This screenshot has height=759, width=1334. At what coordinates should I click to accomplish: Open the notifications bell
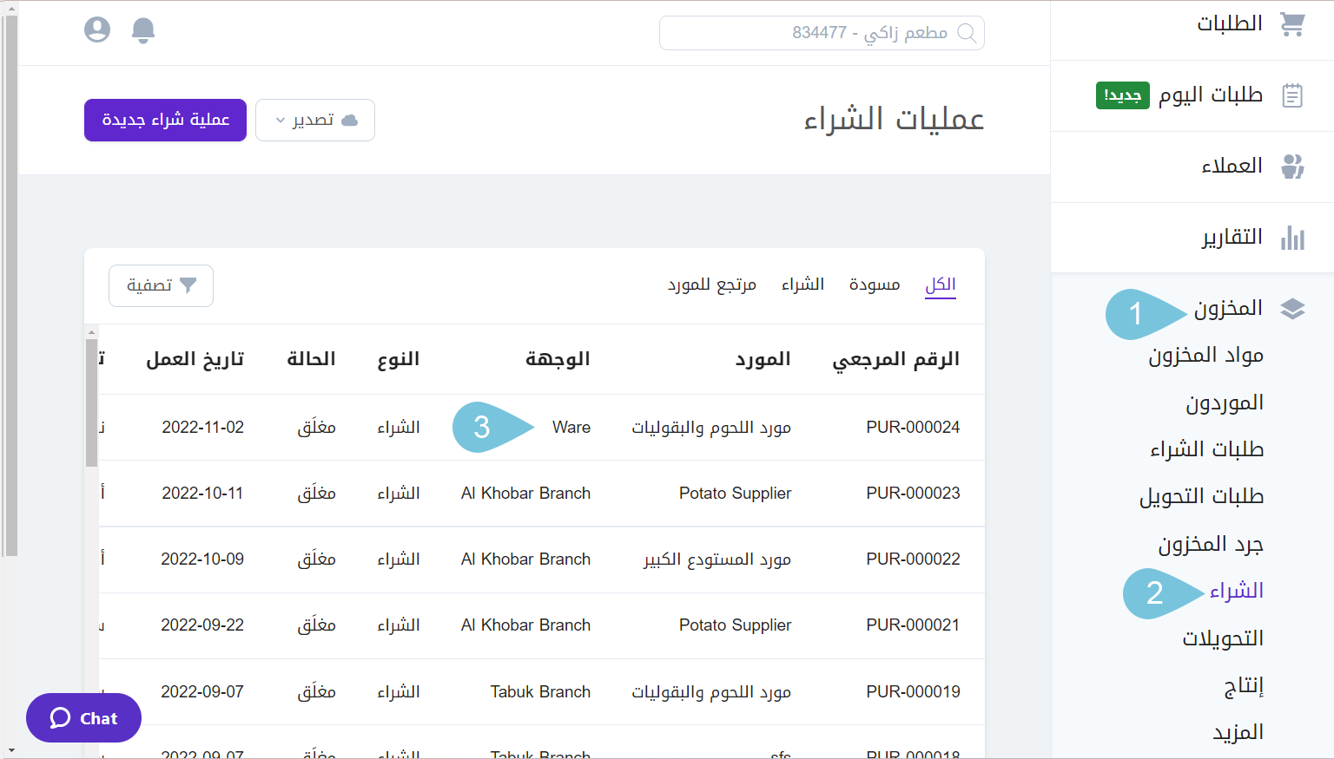click(143, 29)
